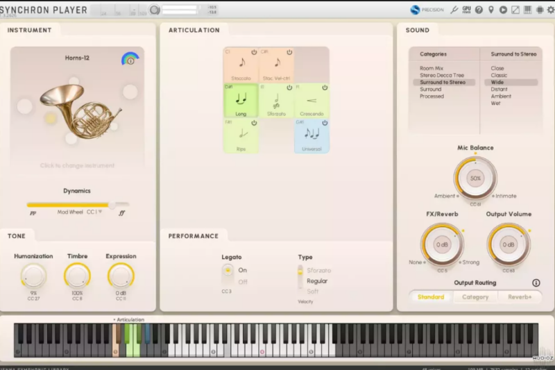Select the Wet mix preset

coord(495,103)
